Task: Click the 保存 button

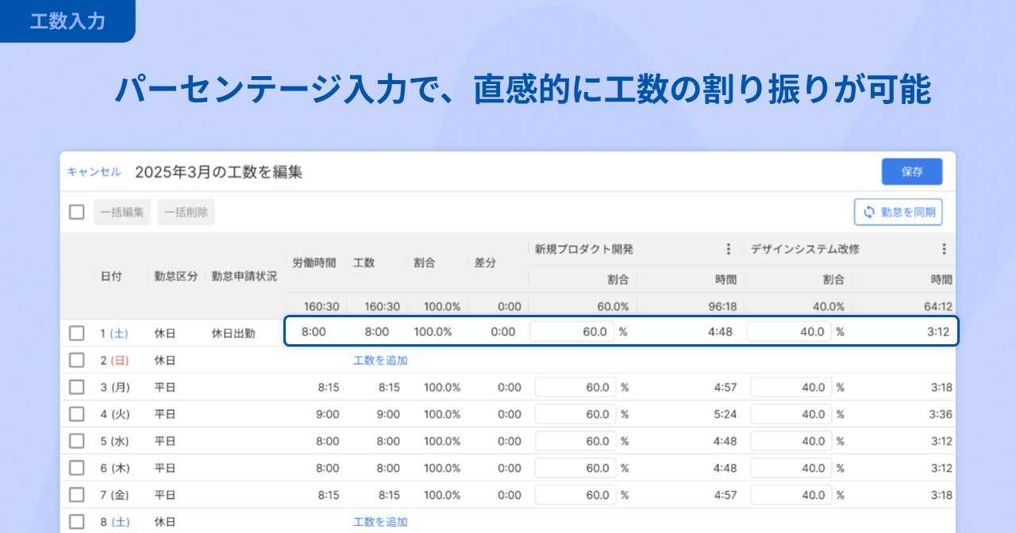Action: [x=912, y=171]
